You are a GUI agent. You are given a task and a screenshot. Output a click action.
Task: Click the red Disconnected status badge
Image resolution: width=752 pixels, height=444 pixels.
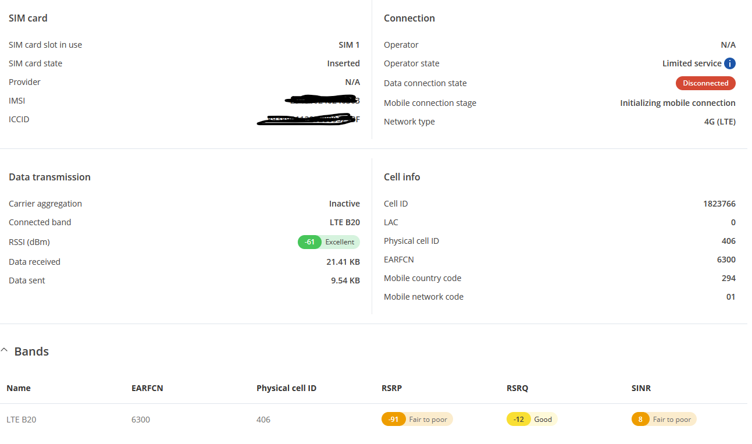click(x=705, y=83)
